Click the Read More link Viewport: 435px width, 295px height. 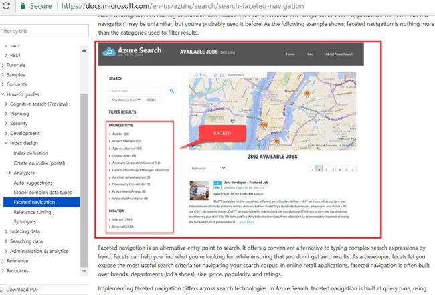[x=247, y=222]
